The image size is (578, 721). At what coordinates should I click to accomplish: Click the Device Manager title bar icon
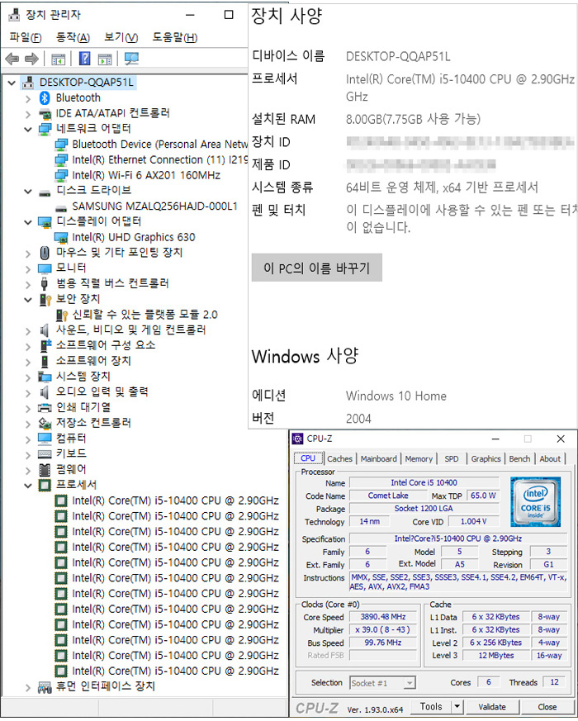pyautogui.click(x=14, y=15)
